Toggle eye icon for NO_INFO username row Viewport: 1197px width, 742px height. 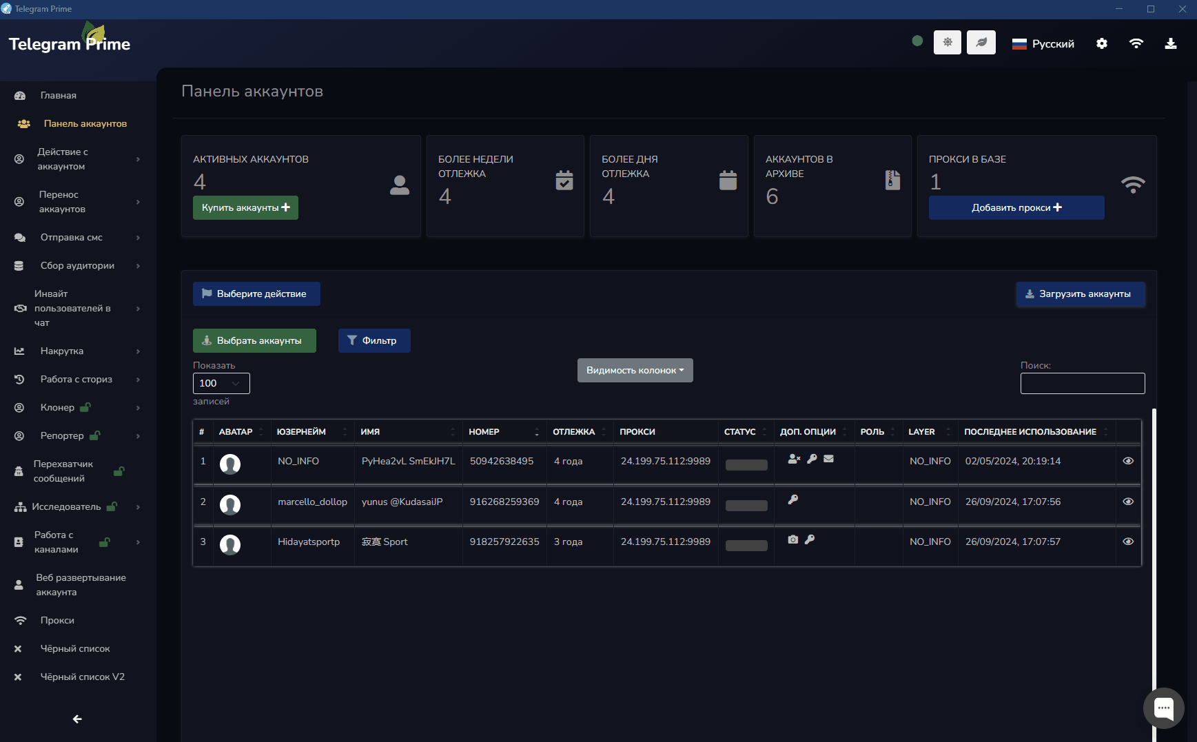1128,461
